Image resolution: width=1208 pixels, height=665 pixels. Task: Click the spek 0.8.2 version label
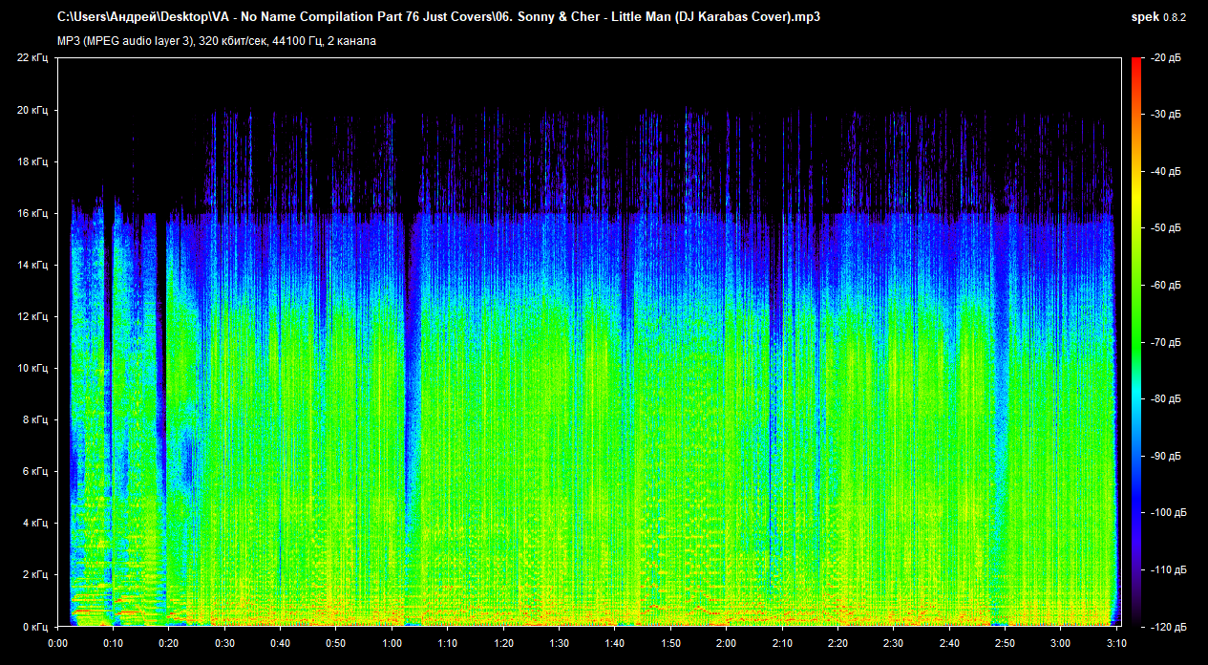point(1158,17)
